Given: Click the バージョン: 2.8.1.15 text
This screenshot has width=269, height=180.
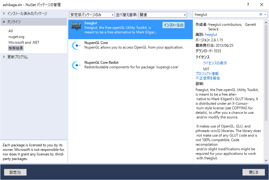Looking at the screenshot, I should [209, 40].
